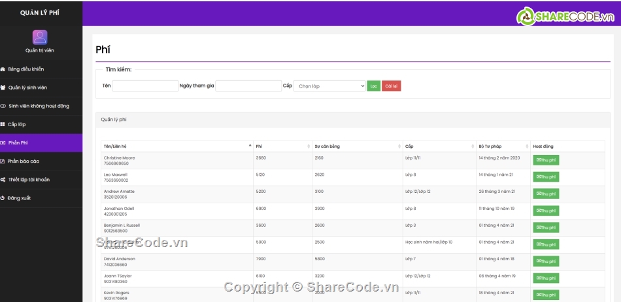Click the green Lọc filter button

click(x=373, y=86)
